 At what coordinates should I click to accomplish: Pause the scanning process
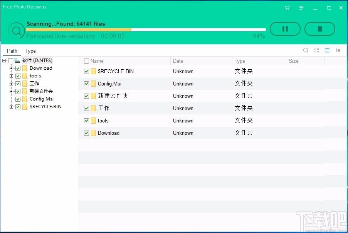[x=285, y=29]
